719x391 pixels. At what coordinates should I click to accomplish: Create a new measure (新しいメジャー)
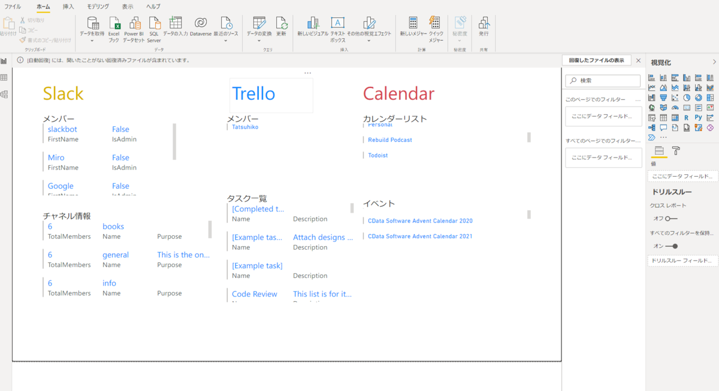click(x=413, y=27)
